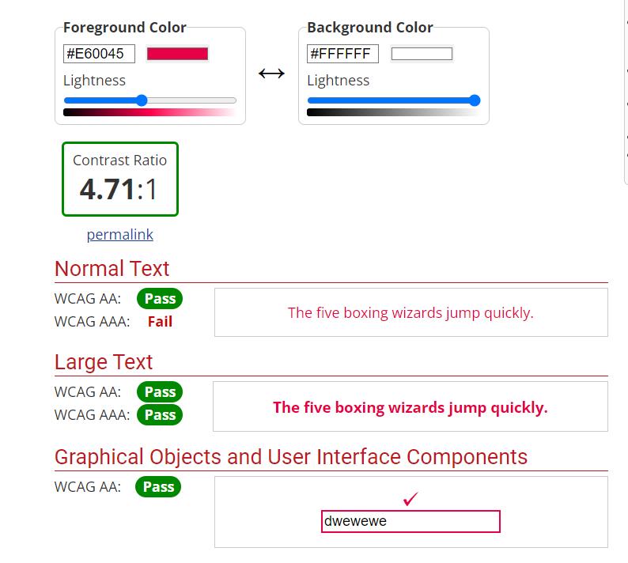Click the normal-weight sample sentence
This screenshot has width=628, height=563.
click(x=410, y=313)
